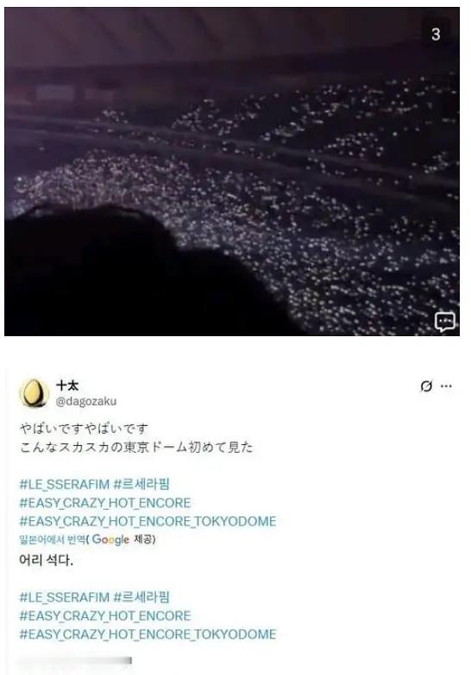471x675 pixels.
Task: Click the first #LE_SSERAFIM hashtag
Action: [65, 484]
